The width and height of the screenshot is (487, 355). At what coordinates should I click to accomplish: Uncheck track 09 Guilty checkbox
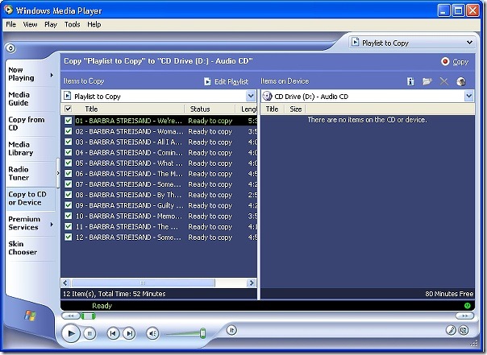tap(68, 205)
